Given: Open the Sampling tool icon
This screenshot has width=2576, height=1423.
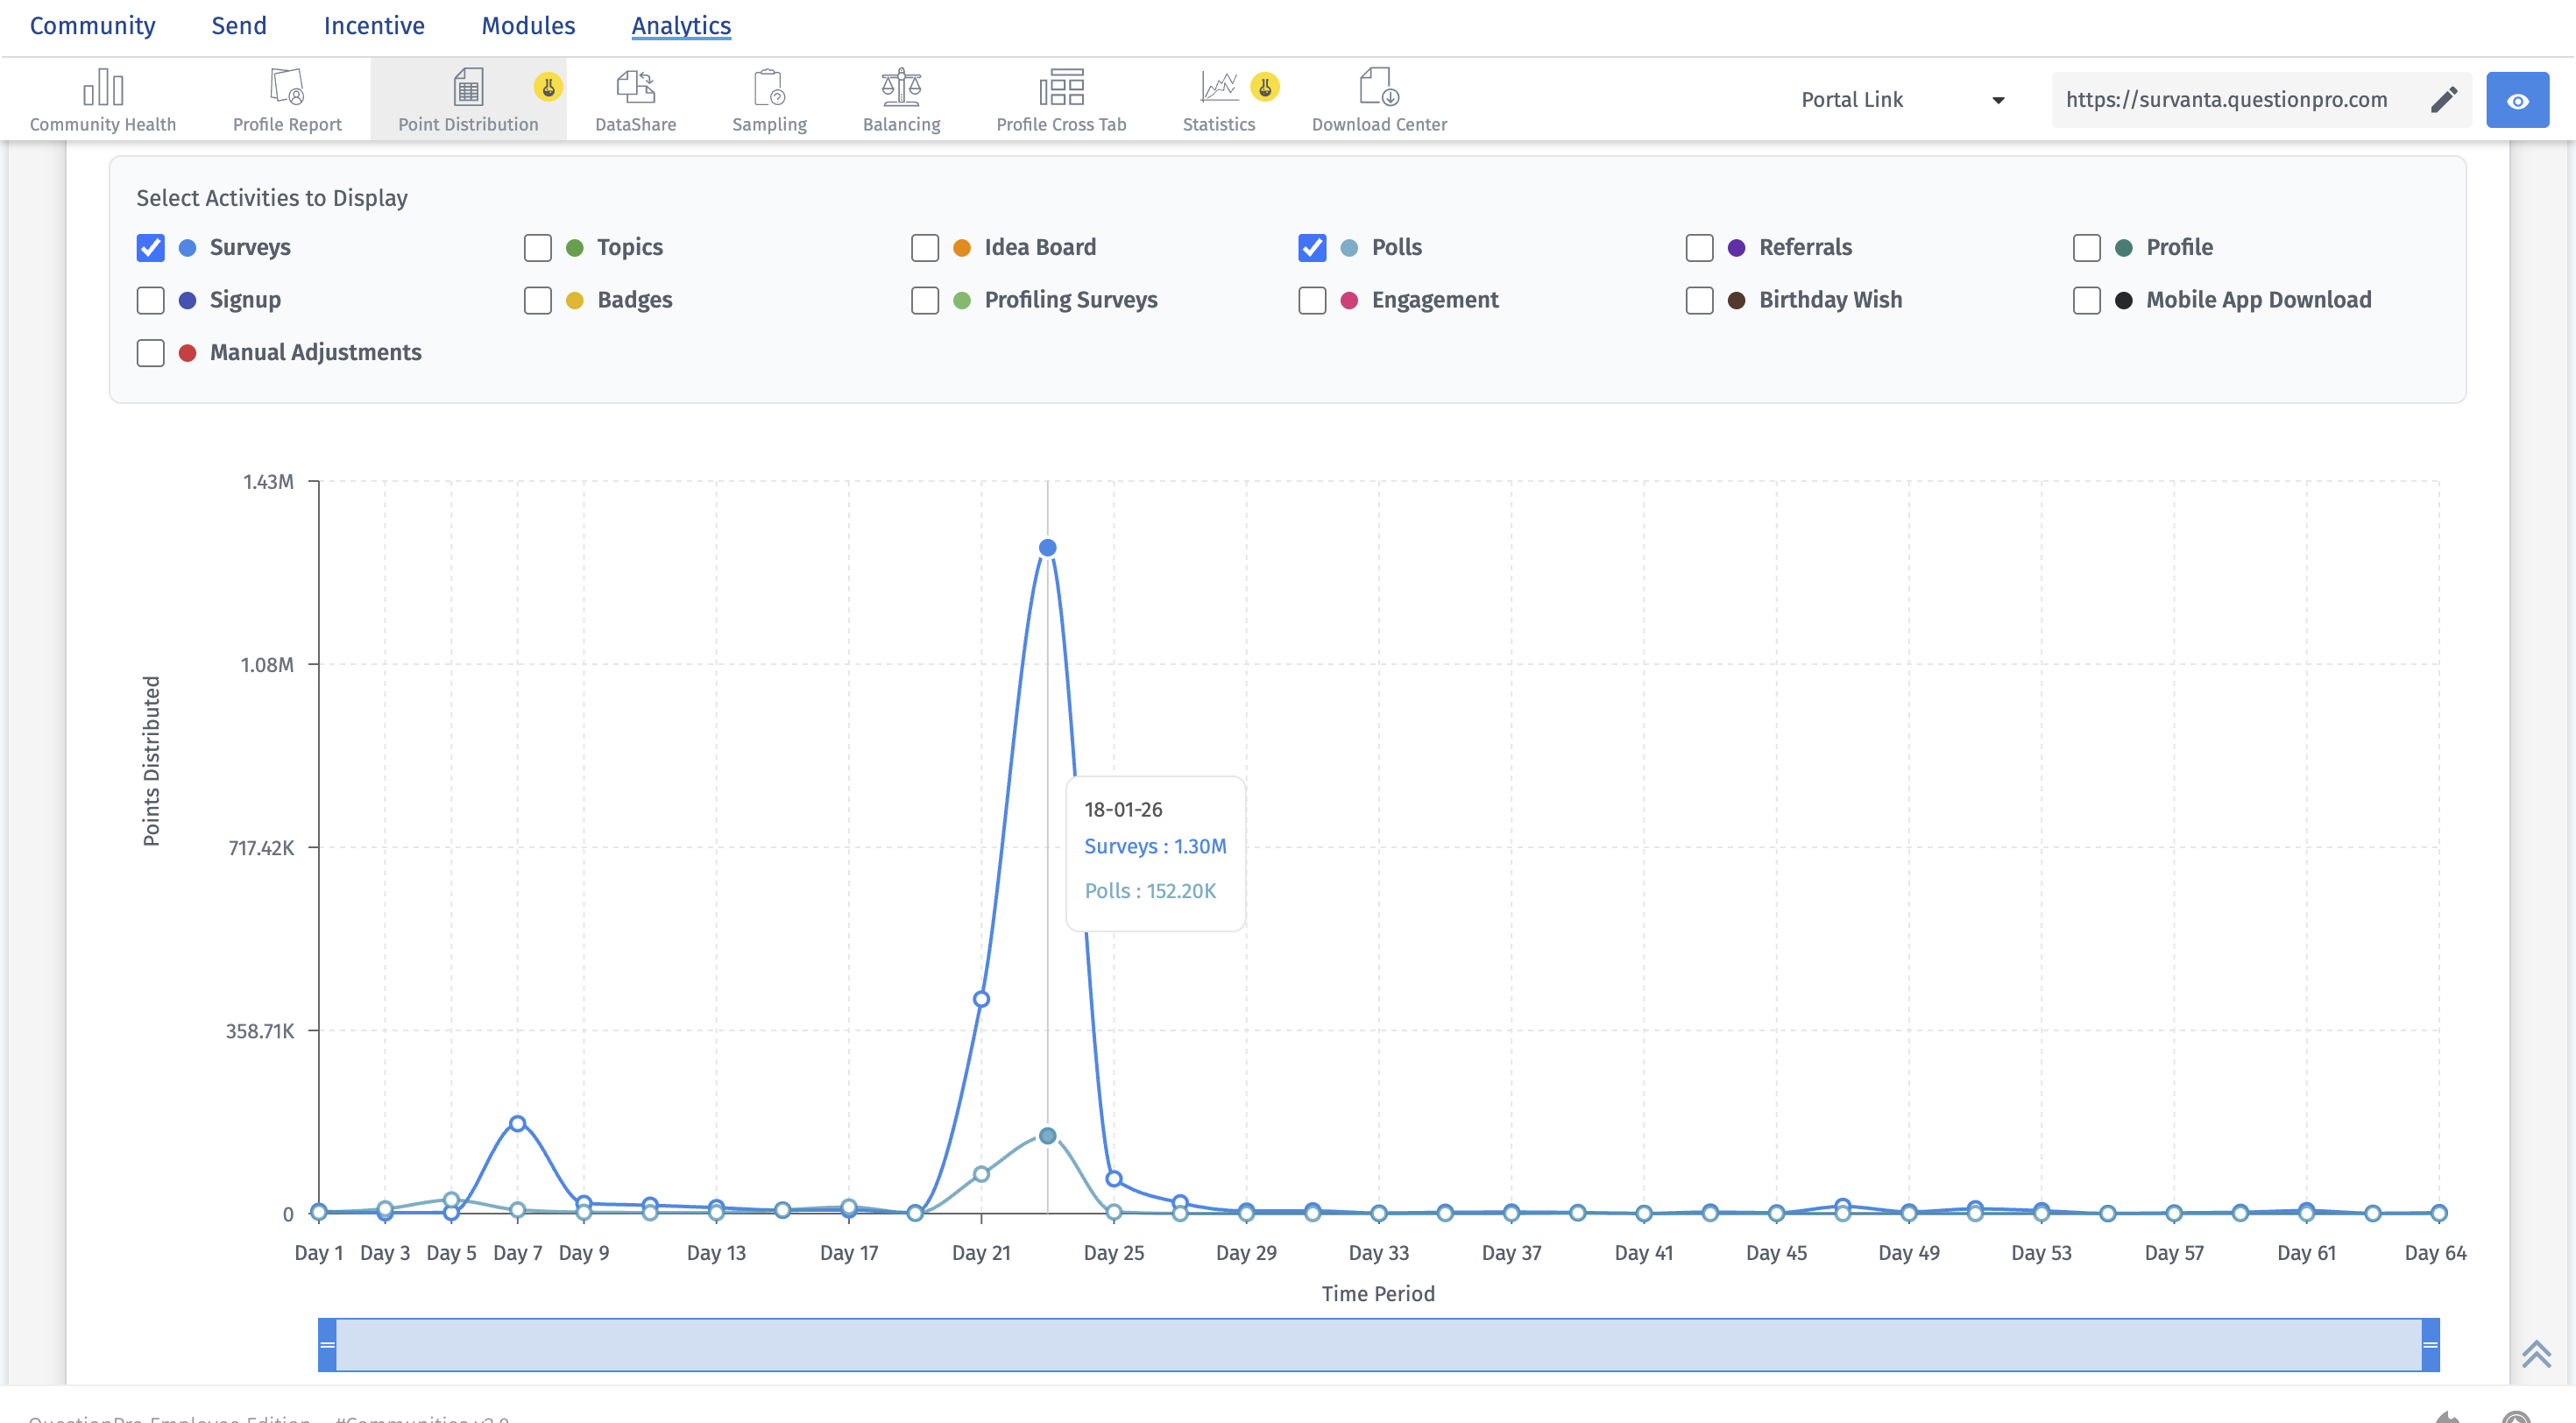Looking at the screenshot, I should (x=769, y=88).
